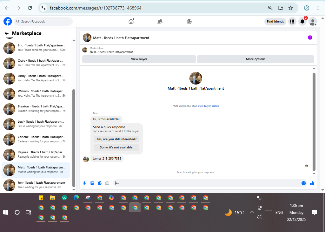
Task: Click the browser back arrow
Action: pyautogui.click(x=7, y=8)
